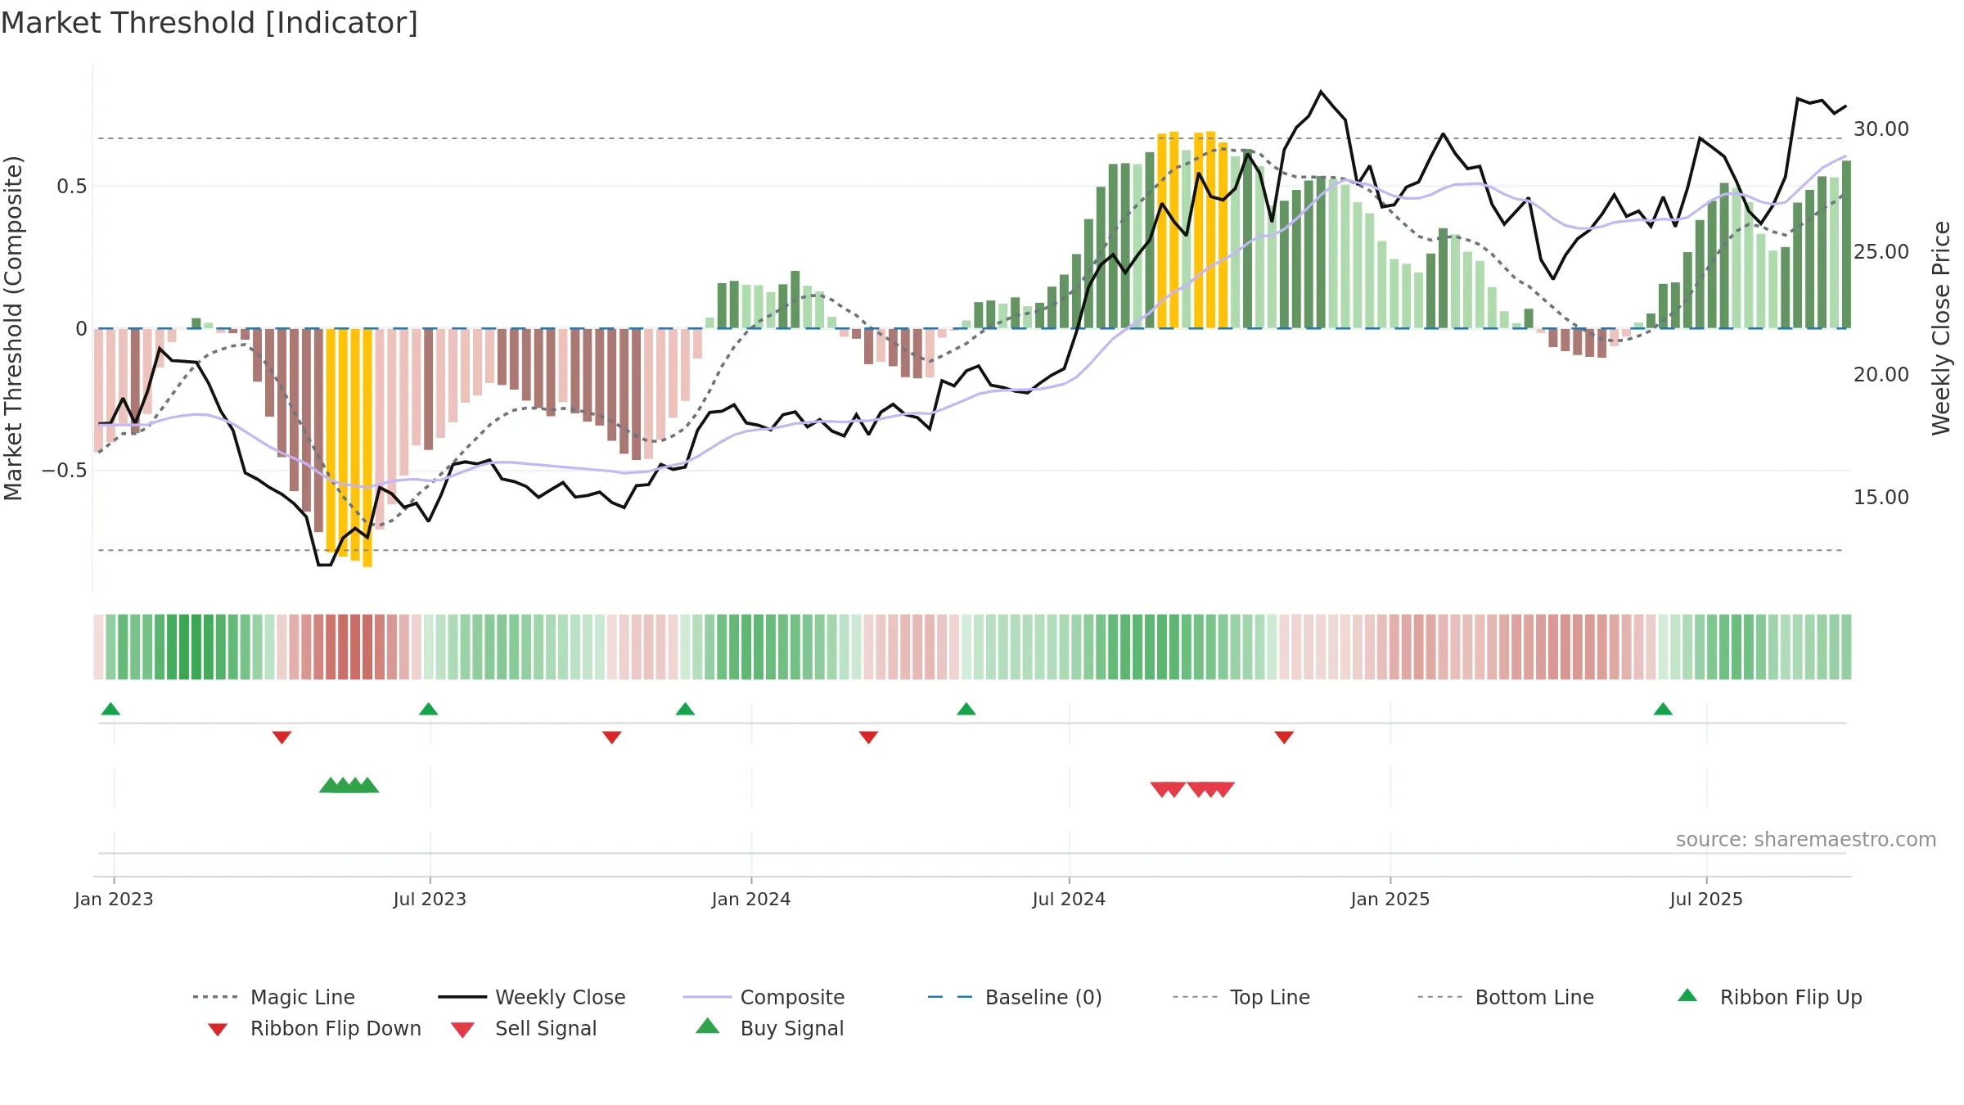
Task: Click the 20.00 price axis label
Action: (1881, 375)
